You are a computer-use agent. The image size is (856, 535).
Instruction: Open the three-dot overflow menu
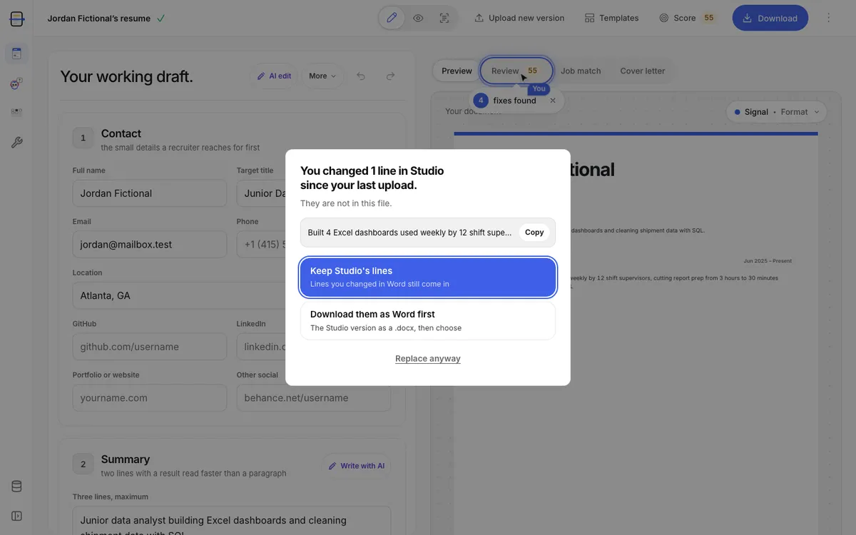click(828, 18)
